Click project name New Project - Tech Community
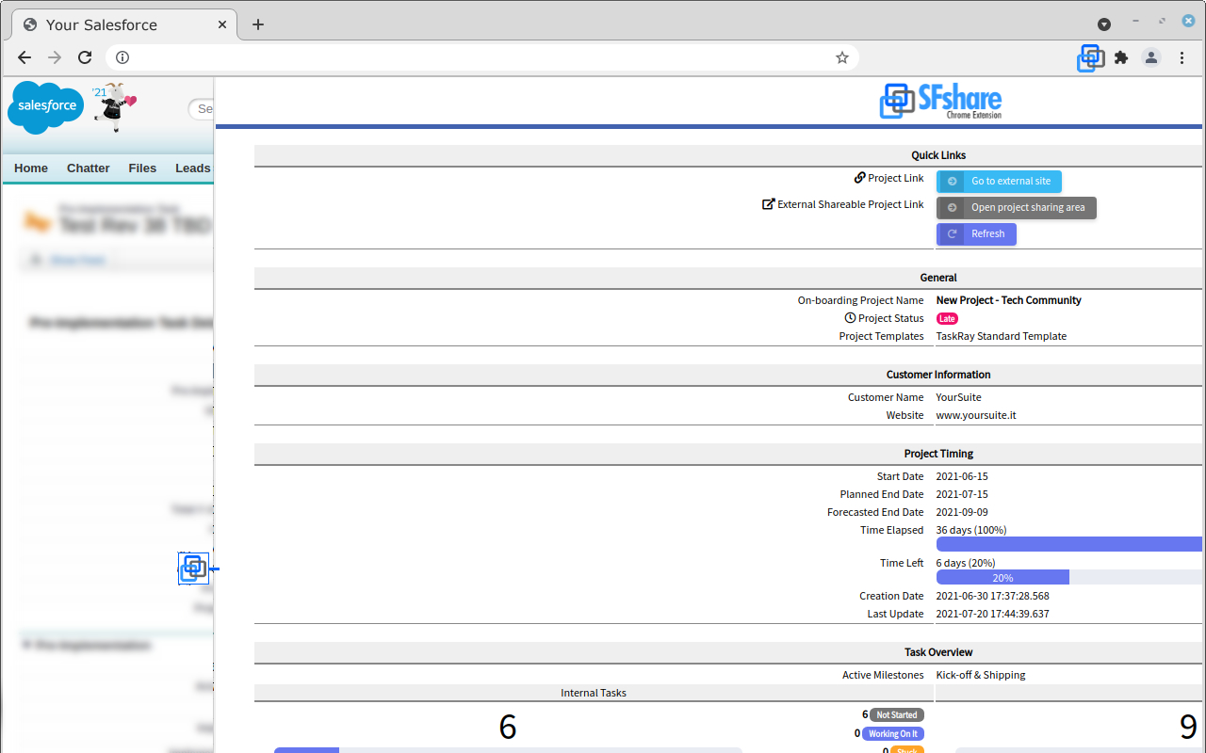Viewport: 1206px width, 753px height. (x=1008, y=300)
